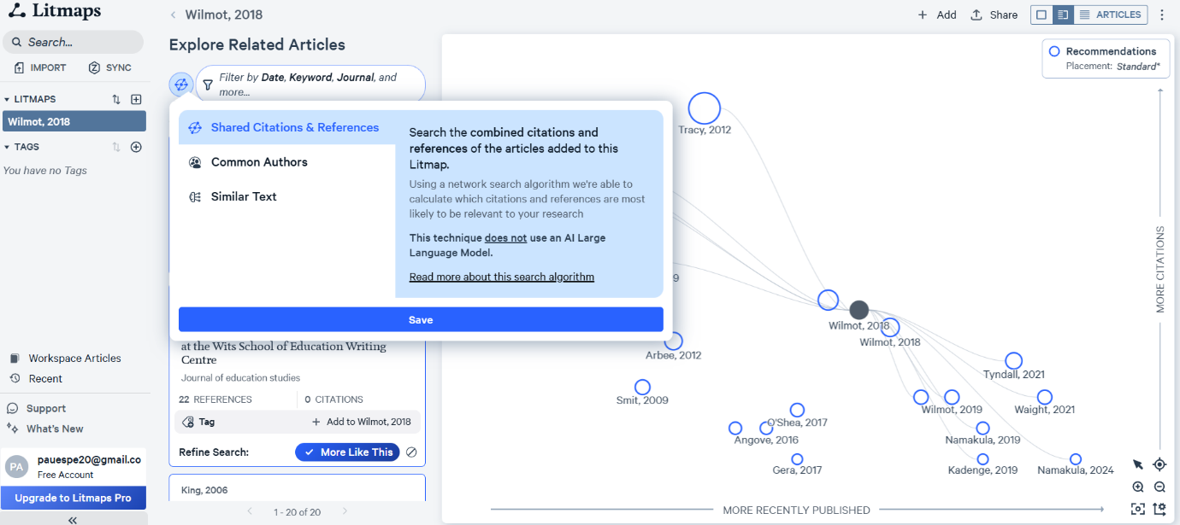Click the Wilmot, 2018 dark node on map
This screenshot has height=525, width=1180.
(859, 310)
